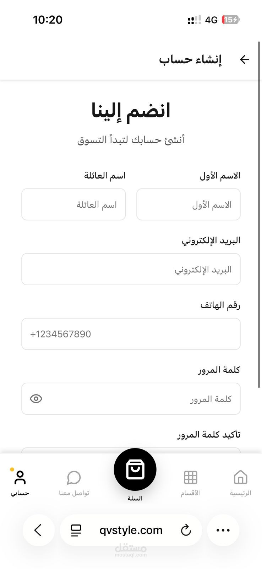Open the السلة shopping bag button
Viewport: 262px width, 569px height.
(x=135, y=470)
